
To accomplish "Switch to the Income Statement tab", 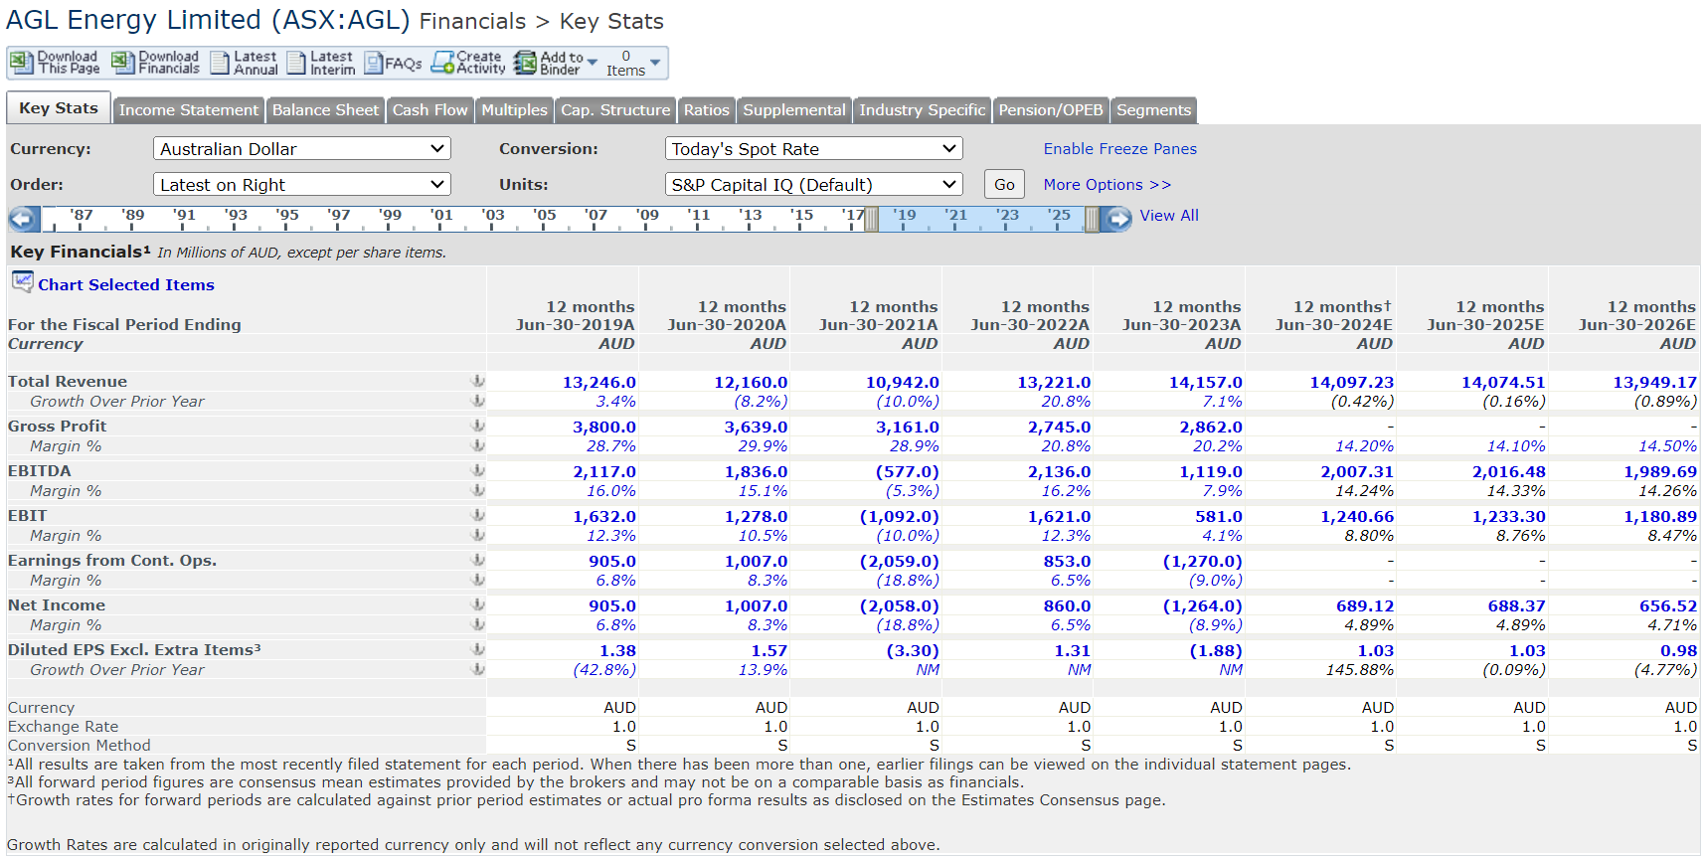I will point(188,110).
